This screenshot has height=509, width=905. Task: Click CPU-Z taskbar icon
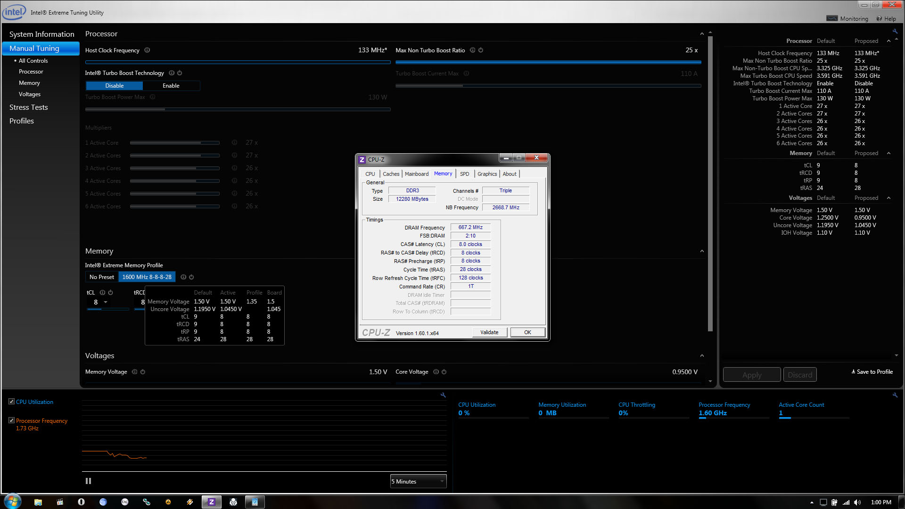pyautogui.click(x=212, y=502)
